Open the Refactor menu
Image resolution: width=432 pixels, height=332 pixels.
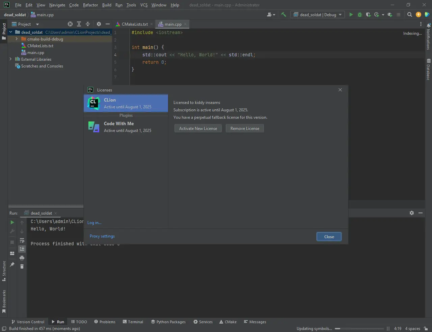pyautogui.click(x=90, y=5)
